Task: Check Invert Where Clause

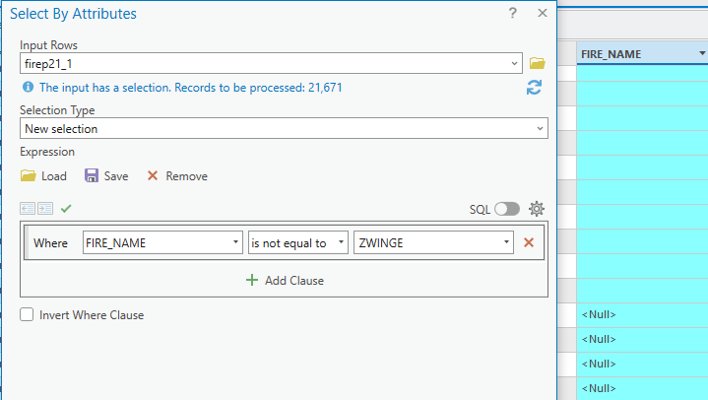Action: (x=27, y=314)
